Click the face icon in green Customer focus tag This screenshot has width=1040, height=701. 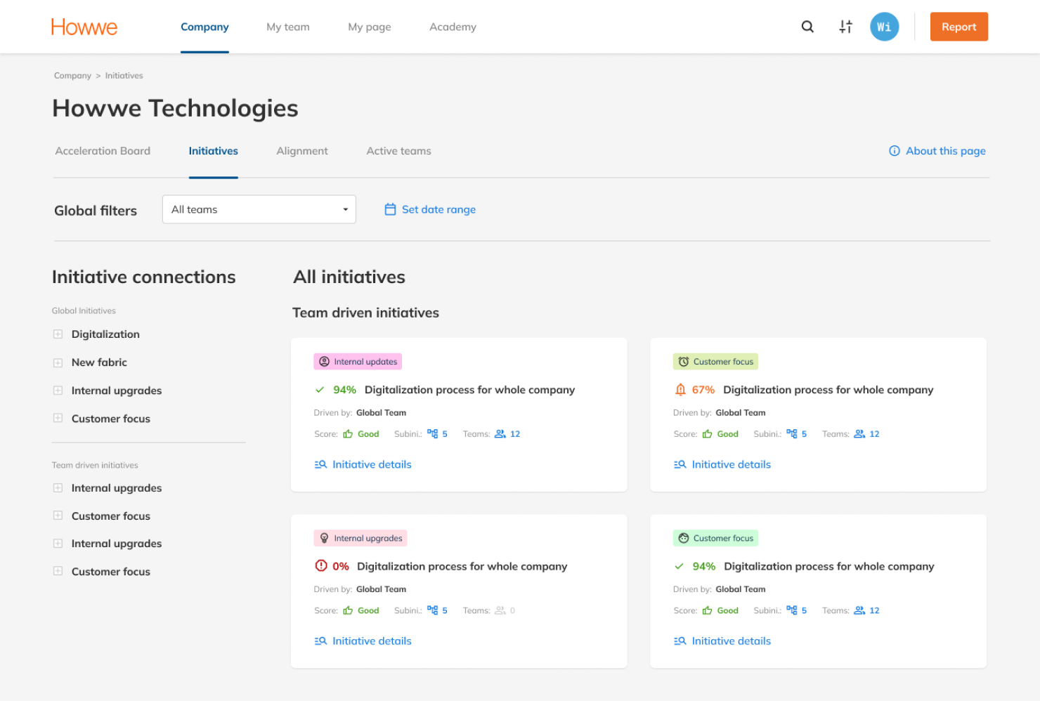coord(683,538)
